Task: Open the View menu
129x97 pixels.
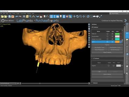Action: pyautogui.click(x=10, y=13)
